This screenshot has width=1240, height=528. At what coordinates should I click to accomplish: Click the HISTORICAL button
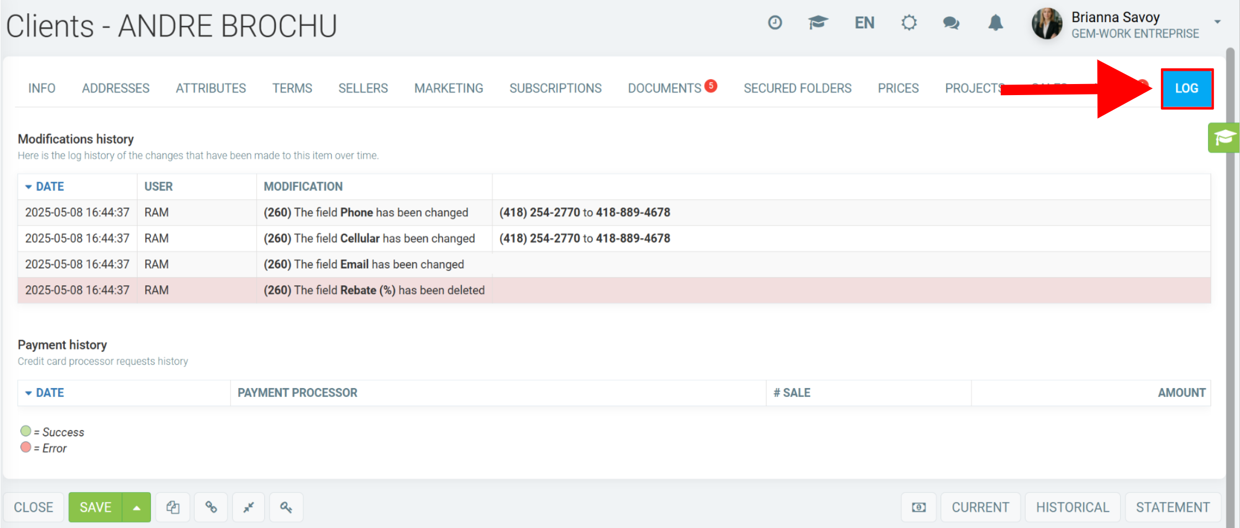1073,507
